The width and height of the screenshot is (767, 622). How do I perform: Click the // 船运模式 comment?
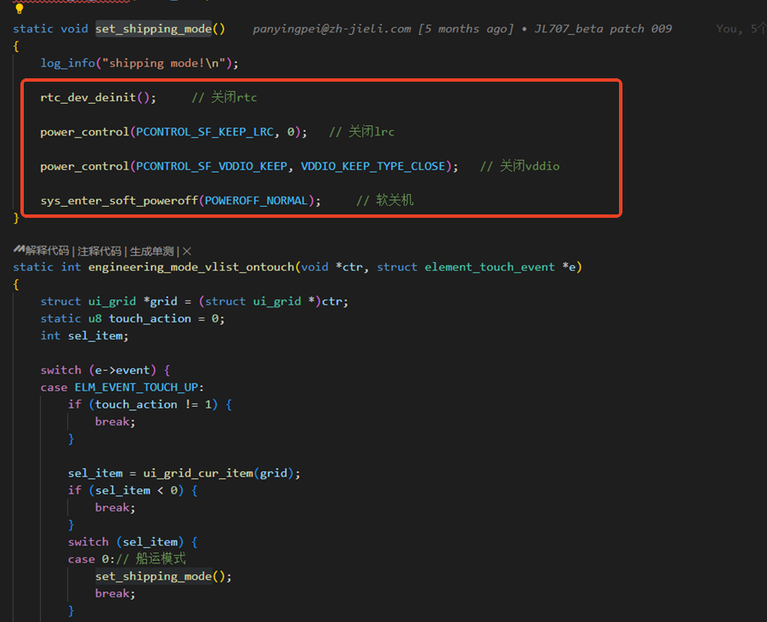click(151, 558)
